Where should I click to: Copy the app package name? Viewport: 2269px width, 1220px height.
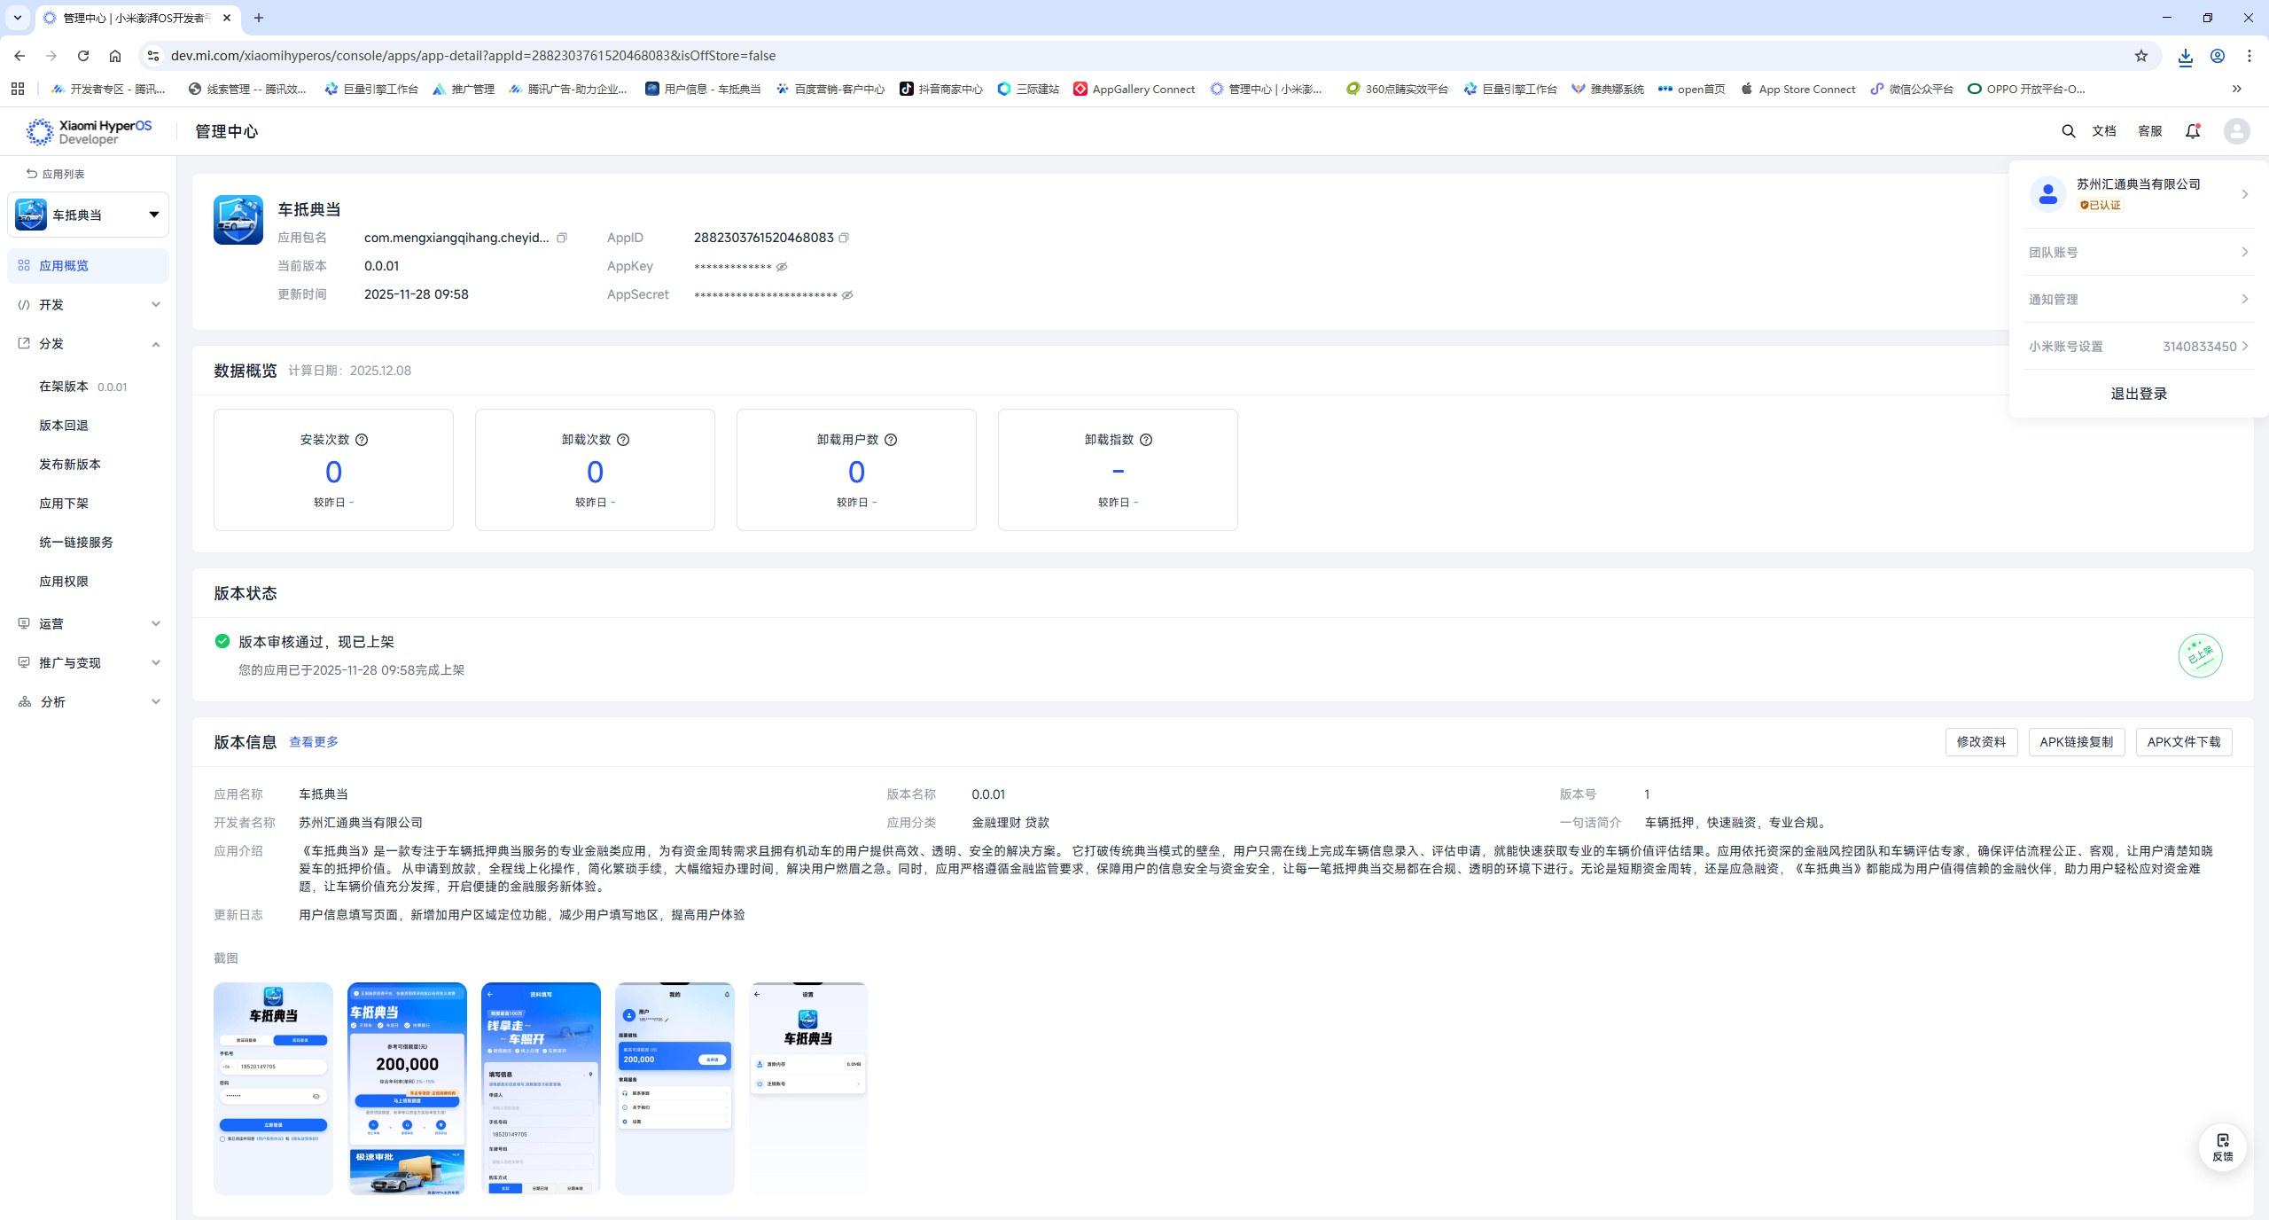pos(562,238)
